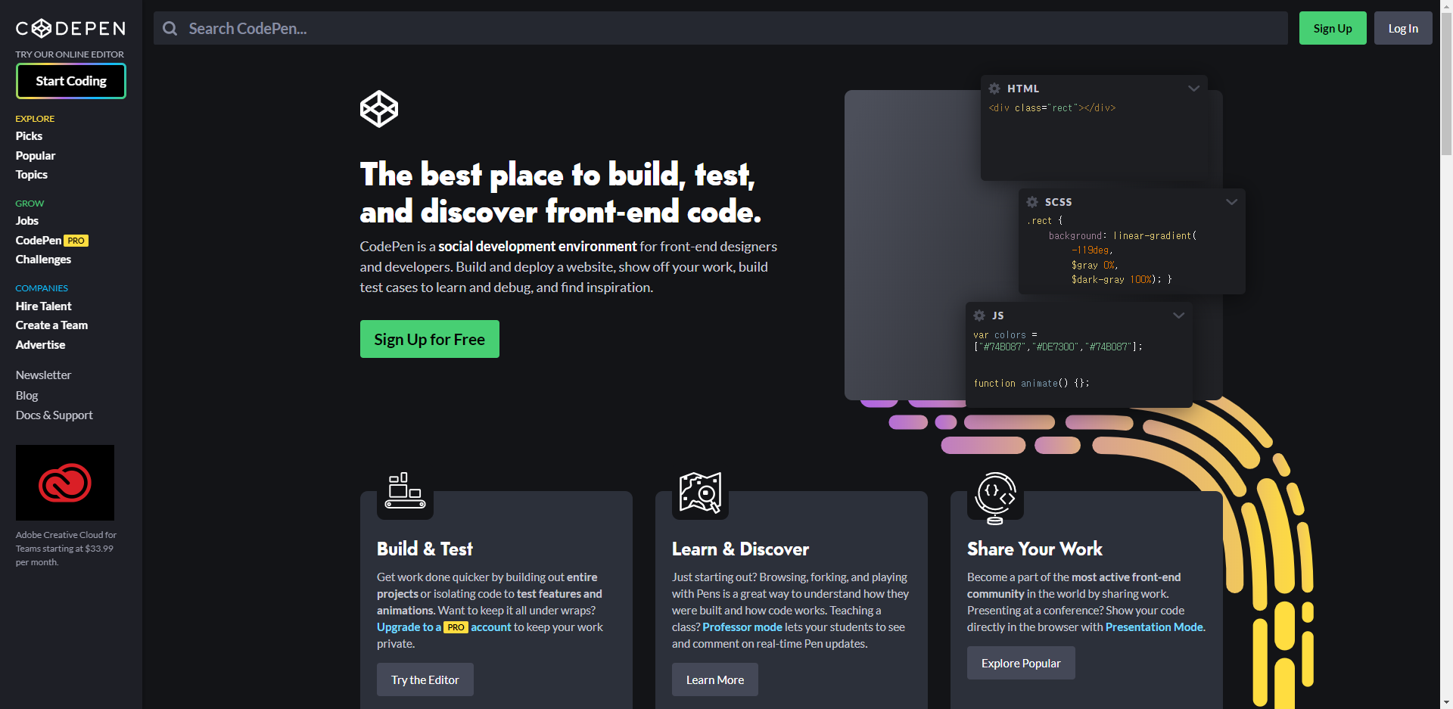Focus the Search CodePen field
Screen dimensions: 1453x709
click(720, 28)
